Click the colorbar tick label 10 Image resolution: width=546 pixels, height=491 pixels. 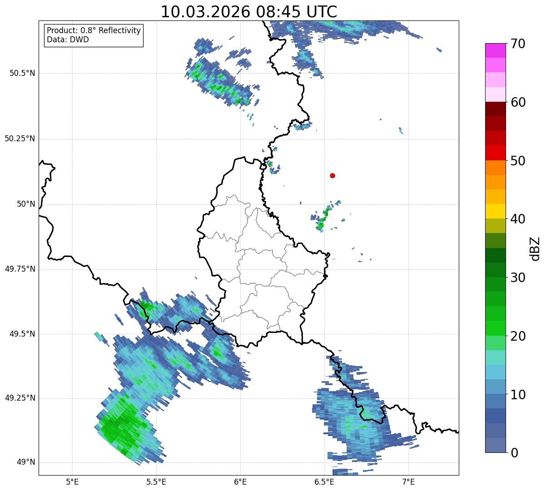pyautogui.click(x=517, y=394)
